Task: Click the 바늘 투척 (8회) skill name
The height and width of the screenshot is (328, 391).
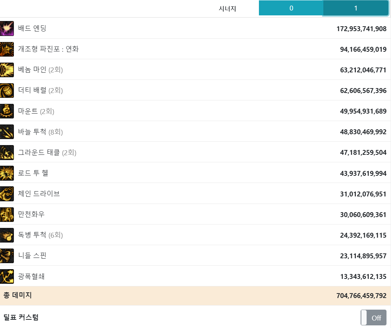Action: pos(41,132)
